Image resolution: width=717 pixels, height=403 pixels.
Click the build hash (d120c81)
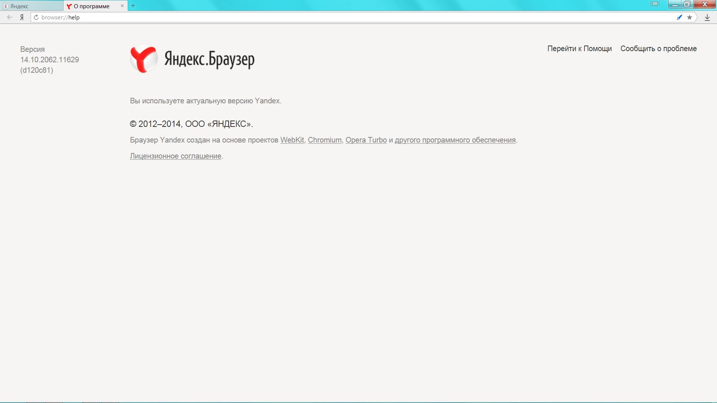click(37, 70)
